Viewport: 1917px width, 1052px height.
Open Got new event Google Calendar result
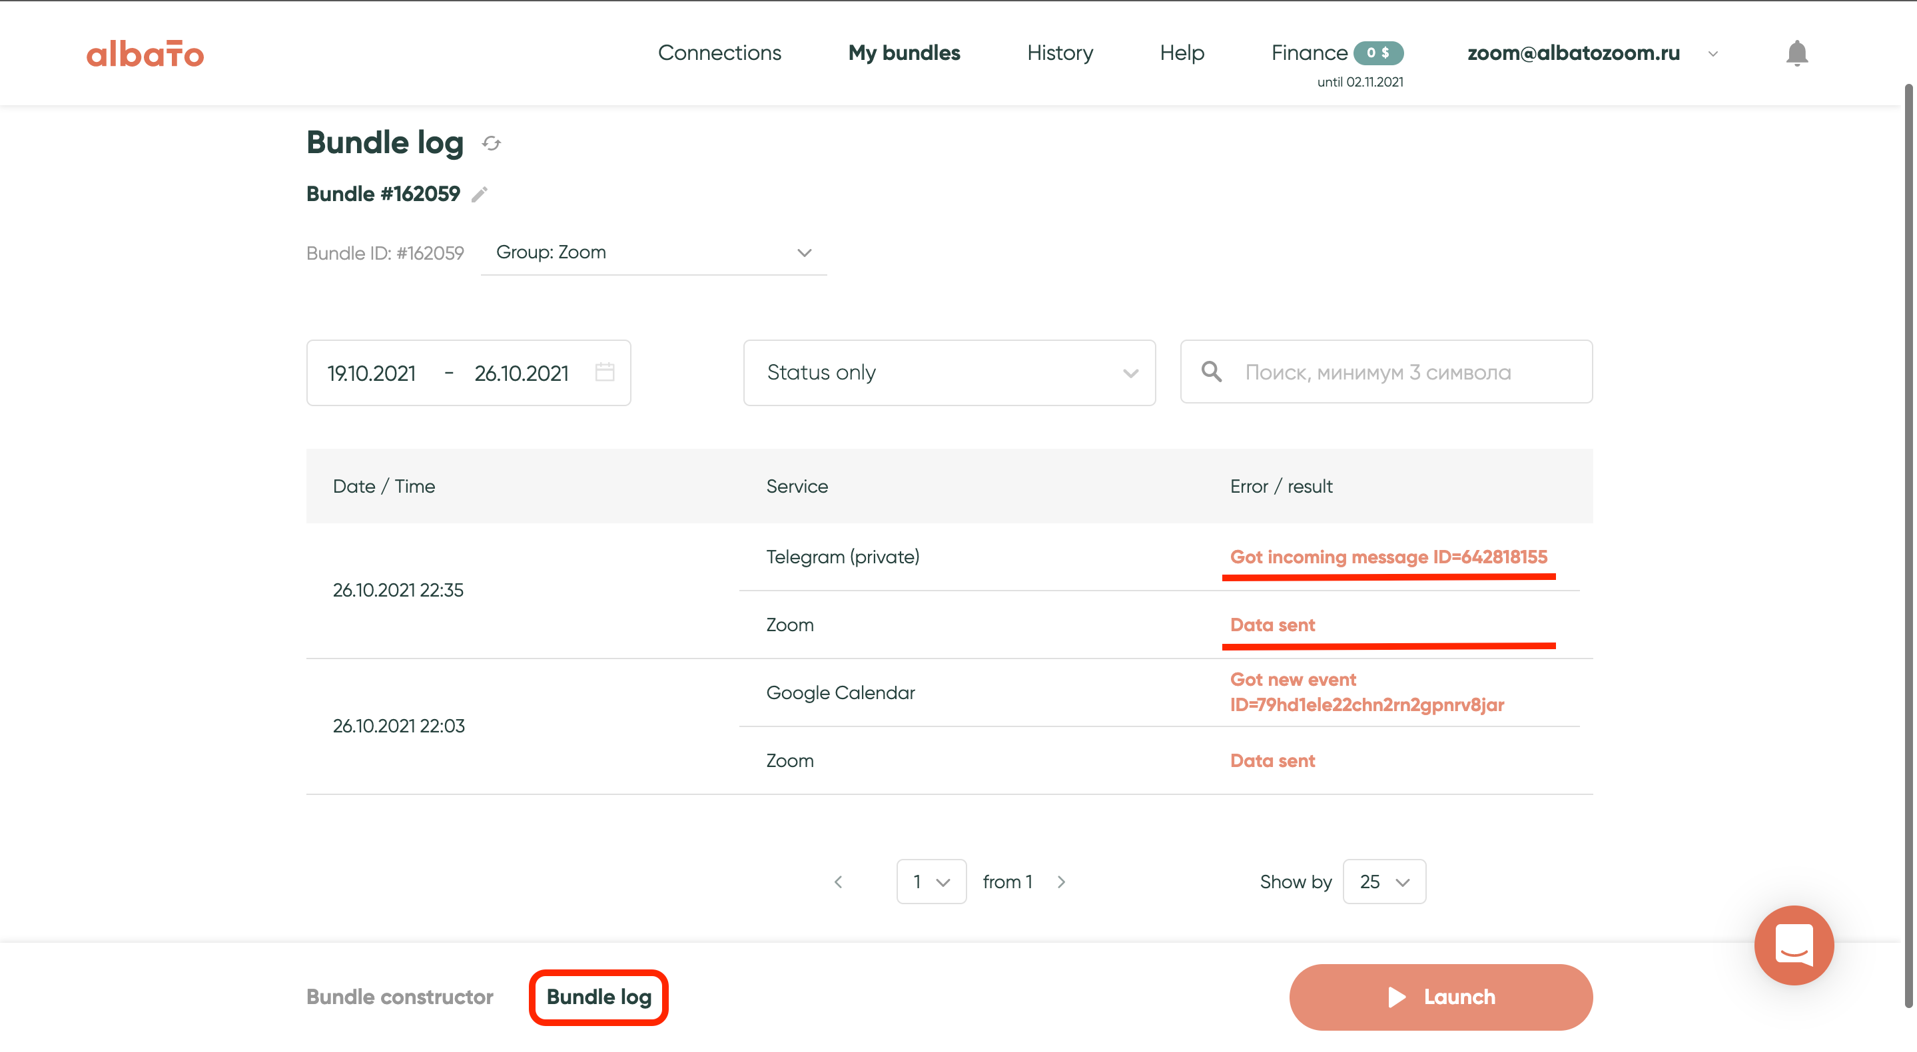[1367, 692]
